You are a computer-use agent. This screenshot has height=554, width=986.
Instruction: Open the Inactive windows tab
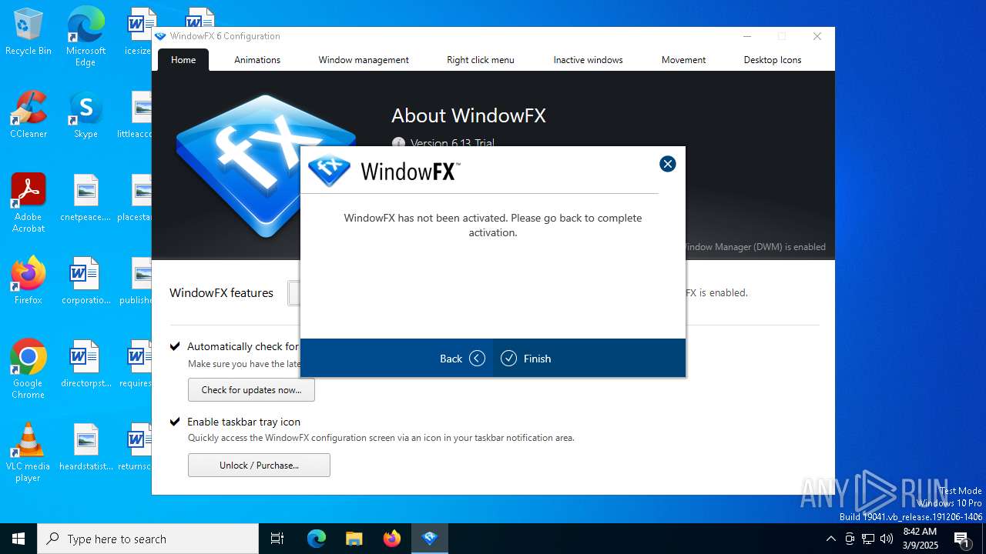[588, 60]
